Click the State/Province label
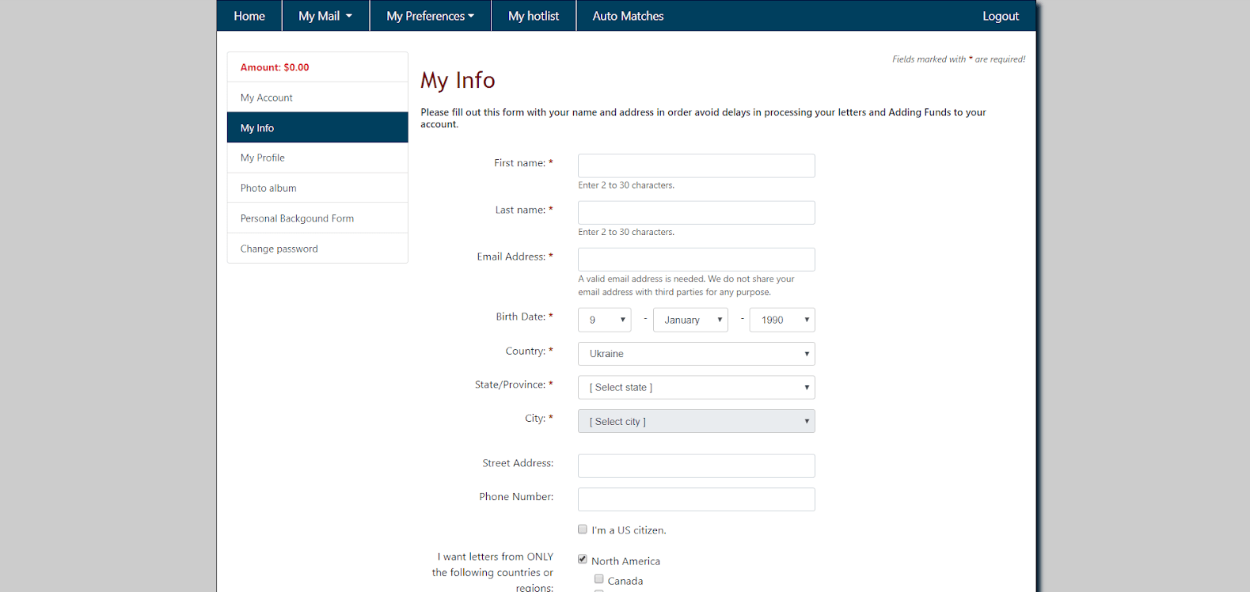 pyautogui.click(x=514, y=385)
